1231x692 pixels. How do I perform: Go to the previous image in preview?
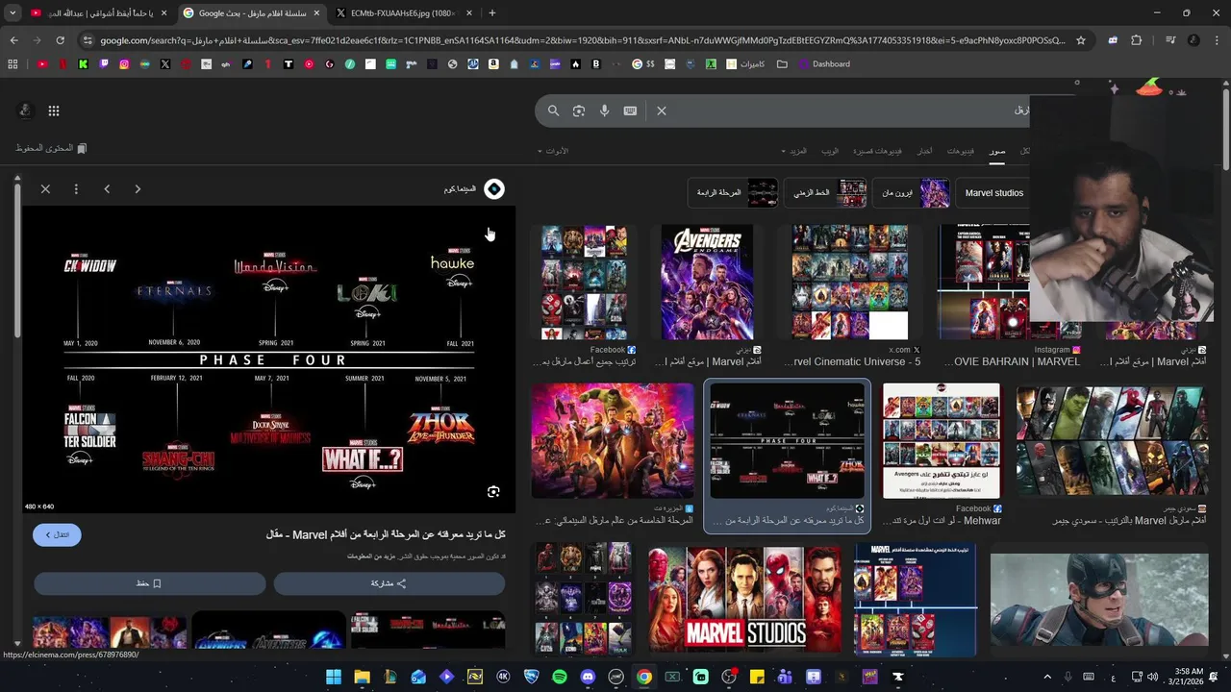click(107, 189)
